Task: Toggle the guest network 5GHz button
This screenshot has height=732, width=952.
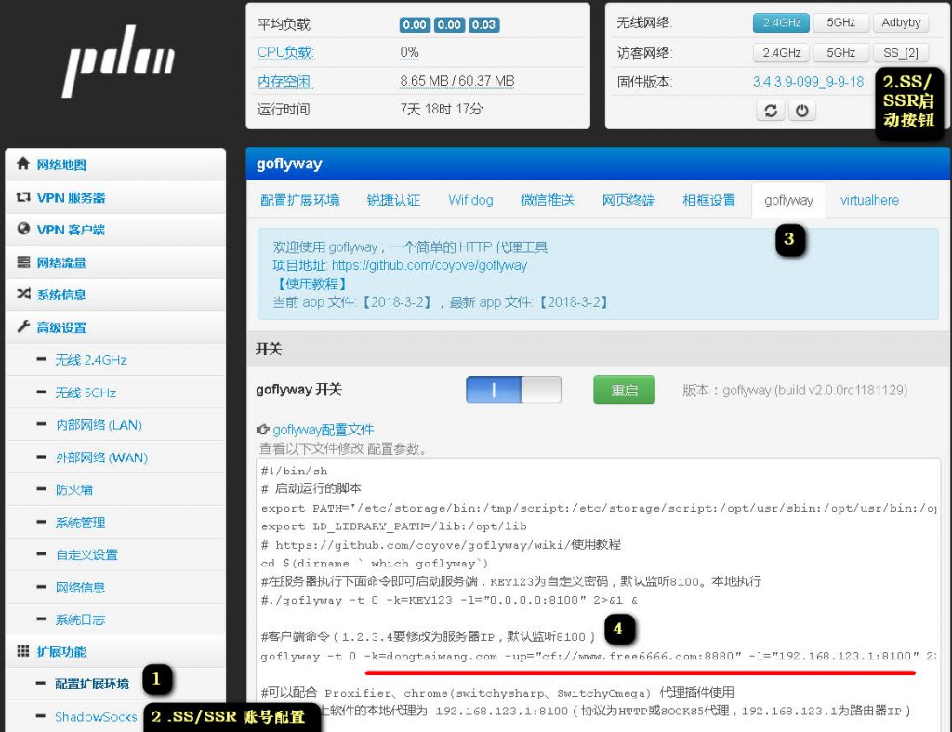Action: tap(840, 53)
